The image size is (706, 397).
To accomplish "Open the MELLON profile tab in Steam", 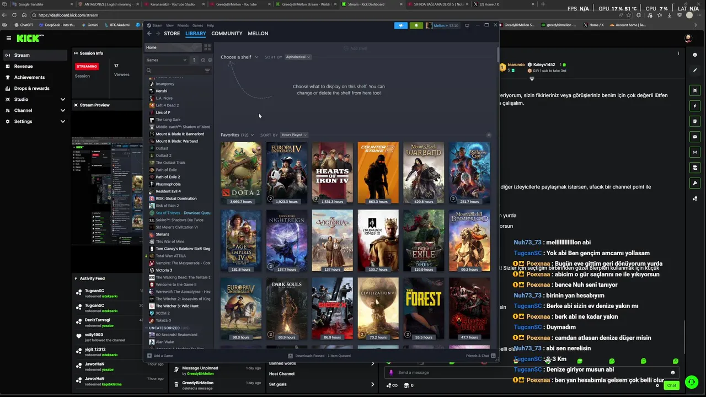I will pyautogui.click(x=258, y=34).
